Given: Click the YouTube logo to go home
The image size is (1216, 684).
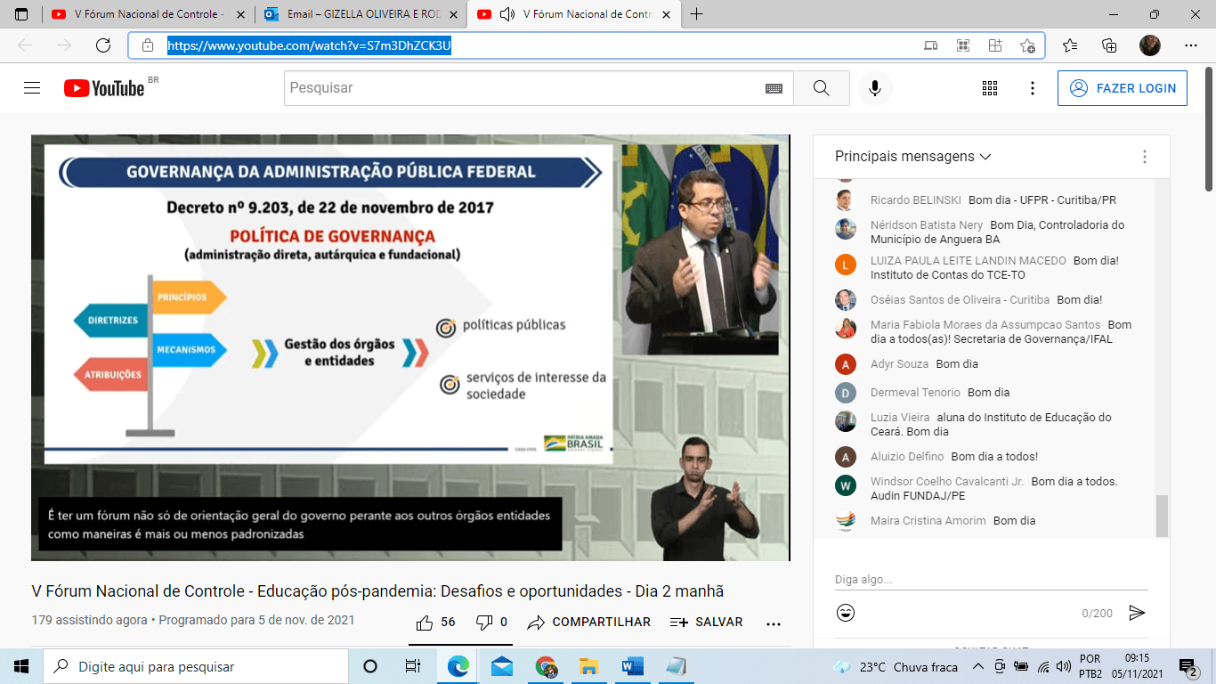Looking at the screenshot, I should coord(104,88).
